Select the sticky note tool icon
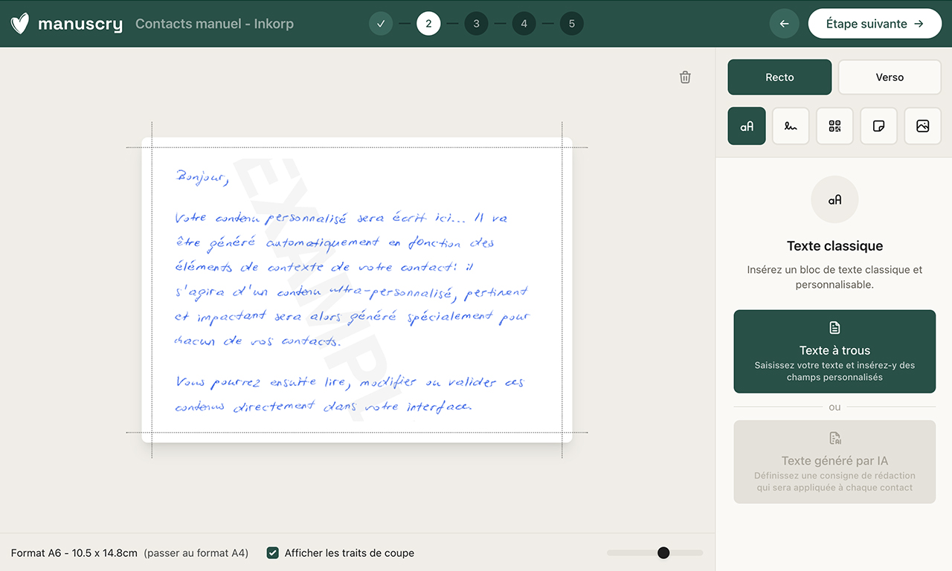Screen dimensions: 952x571 [x=878, y=126]
